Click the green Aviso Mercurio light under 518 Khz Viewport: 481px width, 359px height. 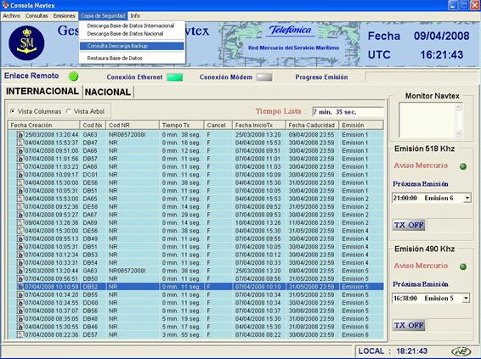[463, 166]
